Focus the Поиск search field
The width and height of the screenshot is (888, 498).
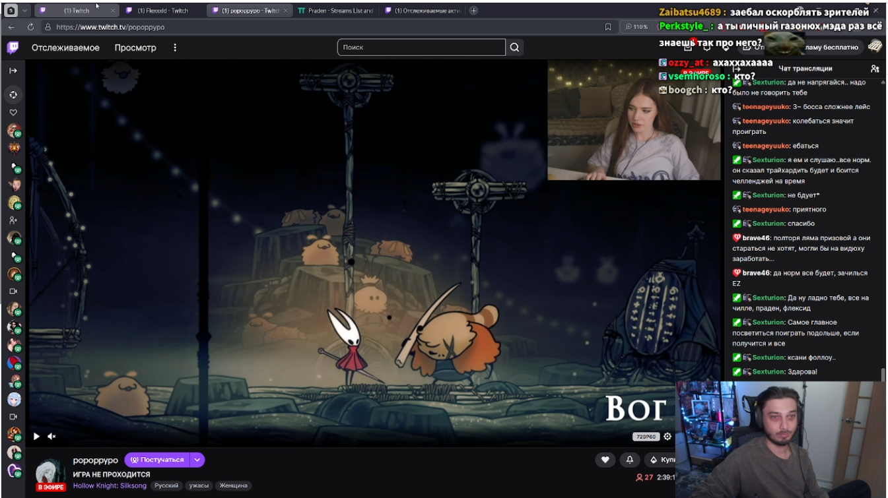[421, 47]
